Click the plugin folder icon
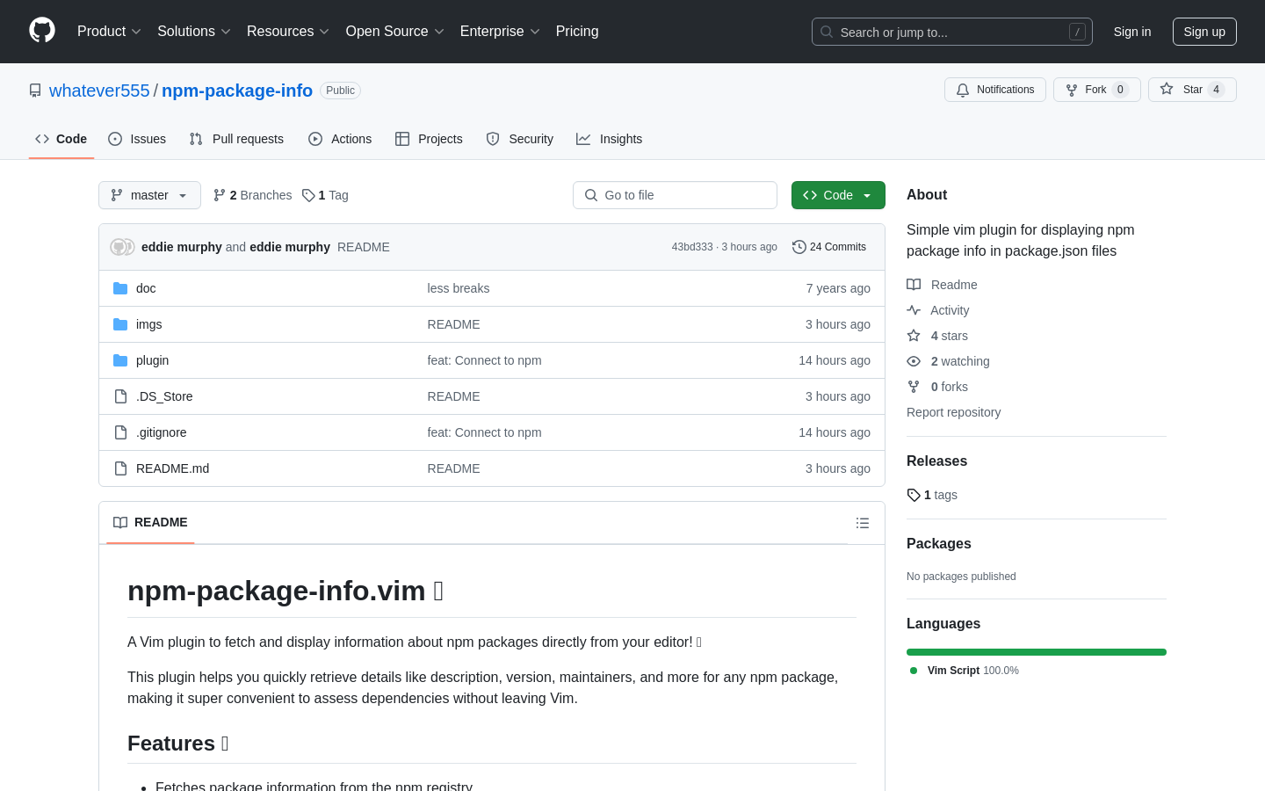Image resolution: width=1265 pixels, height=791 pixels. [x=120, y=360]
